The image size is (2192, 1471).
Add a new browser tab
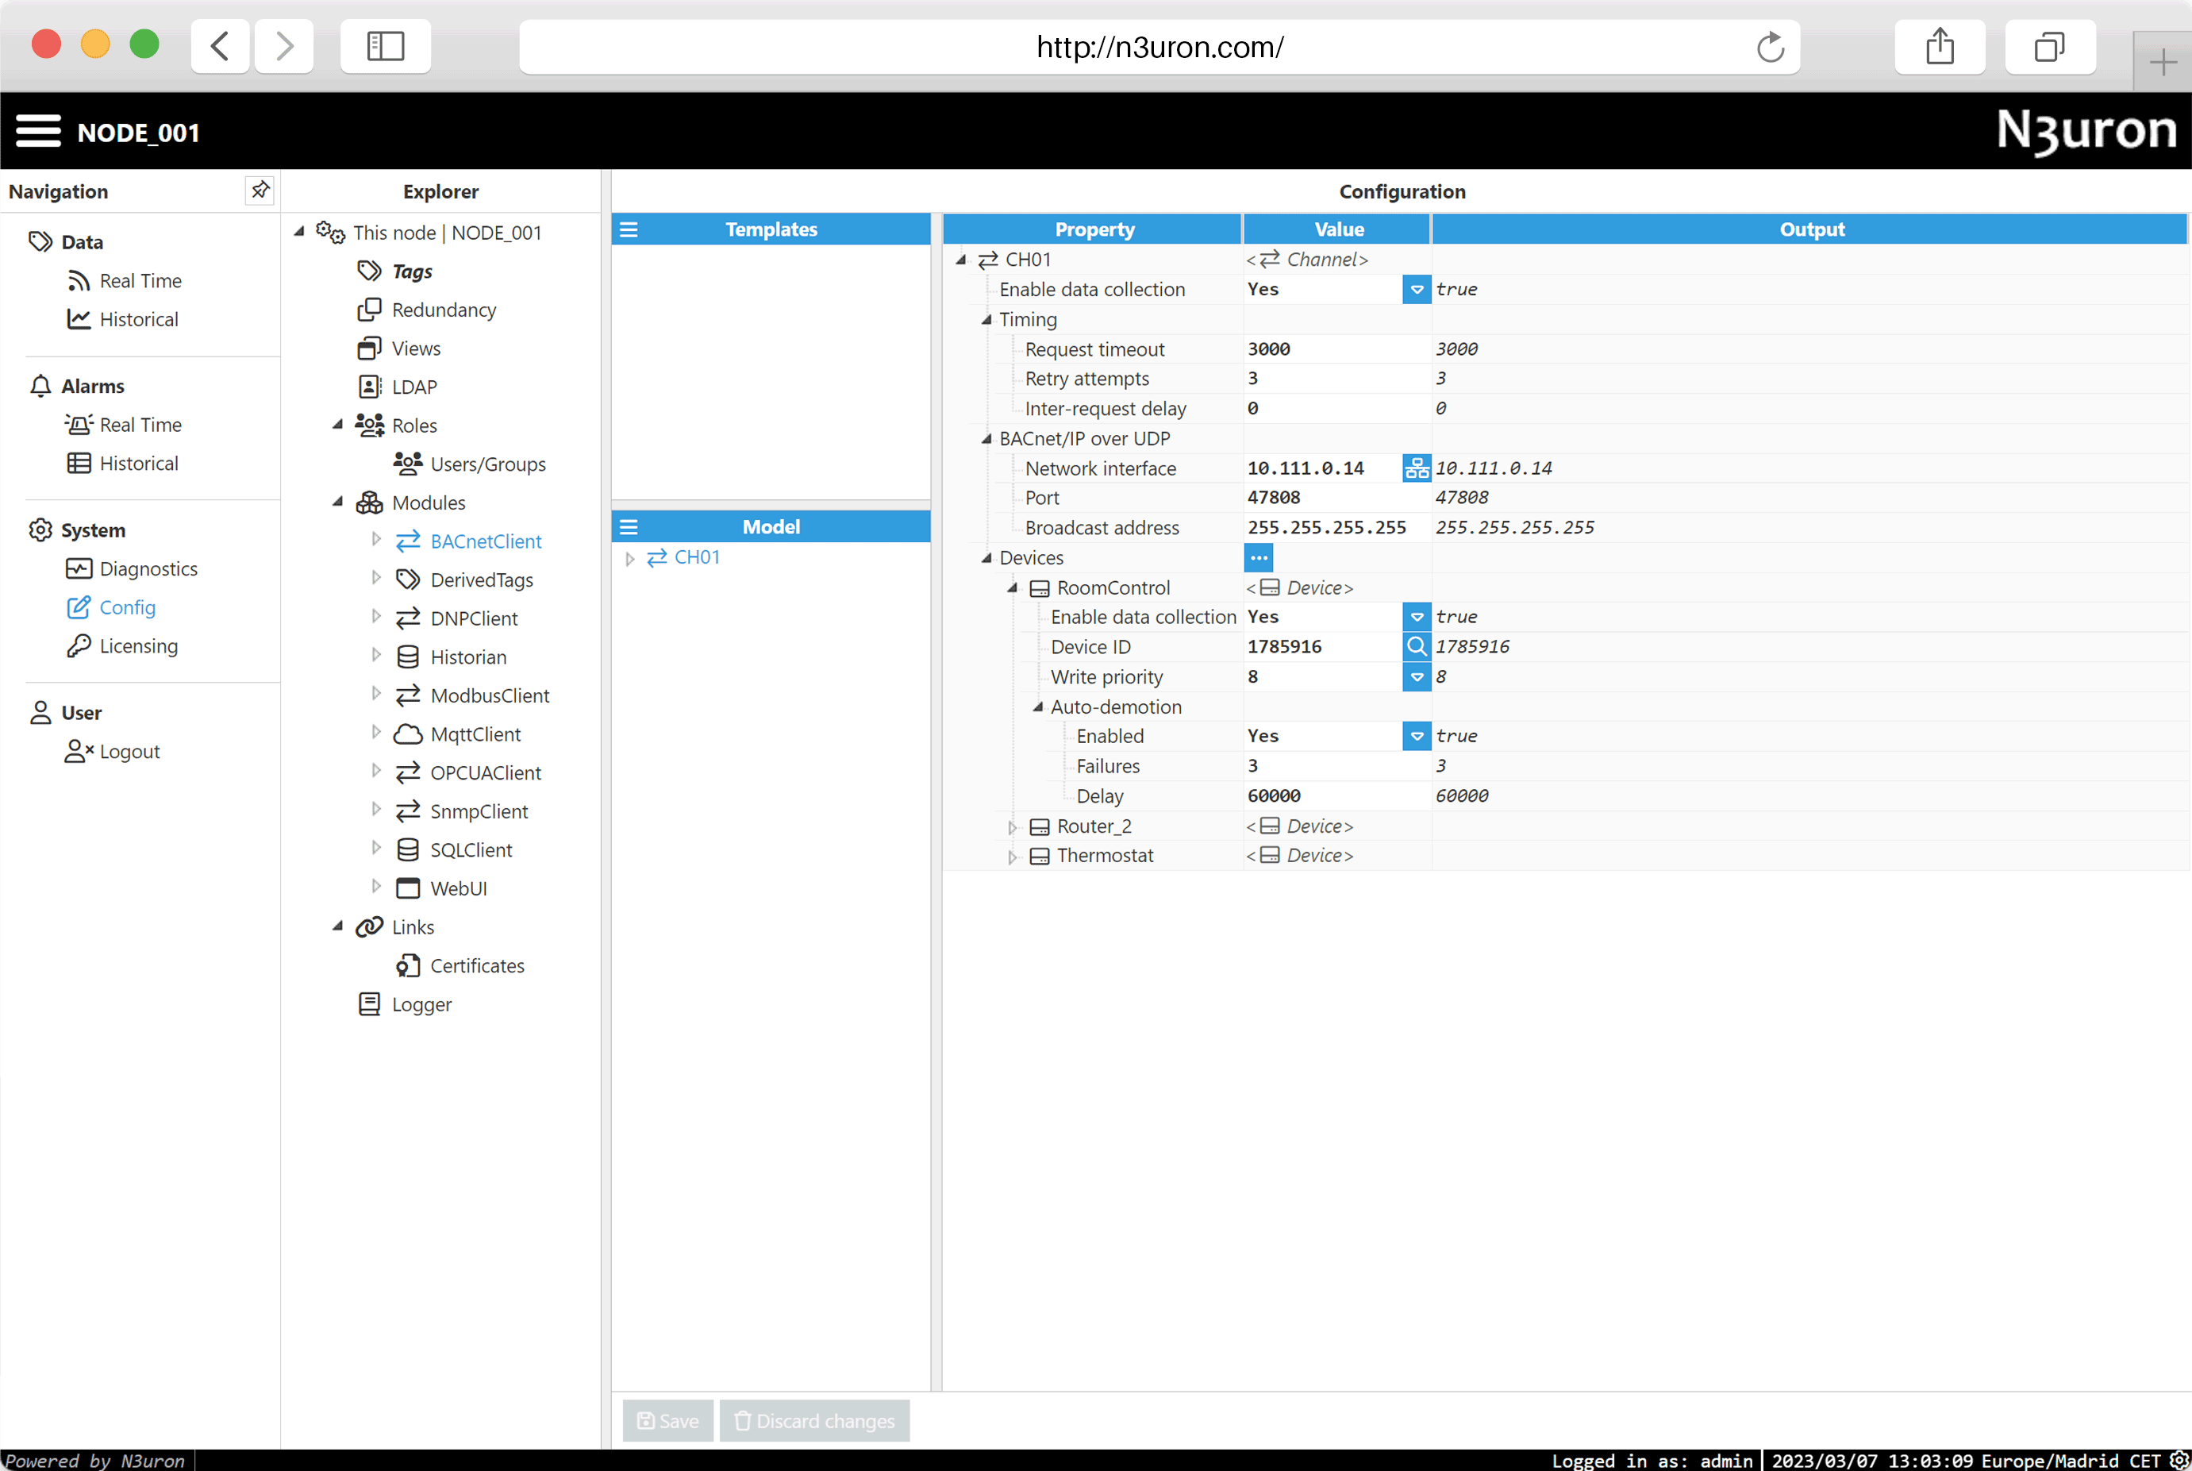pyautogui.click(x=2163, y=63)
